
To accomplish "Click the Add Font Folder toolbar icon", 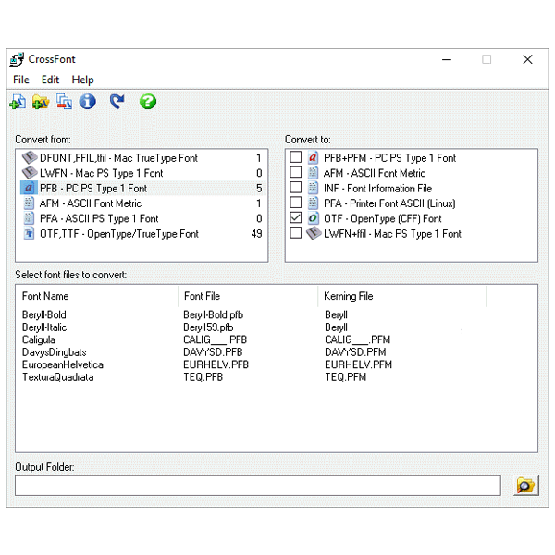I will pos(41,102).
